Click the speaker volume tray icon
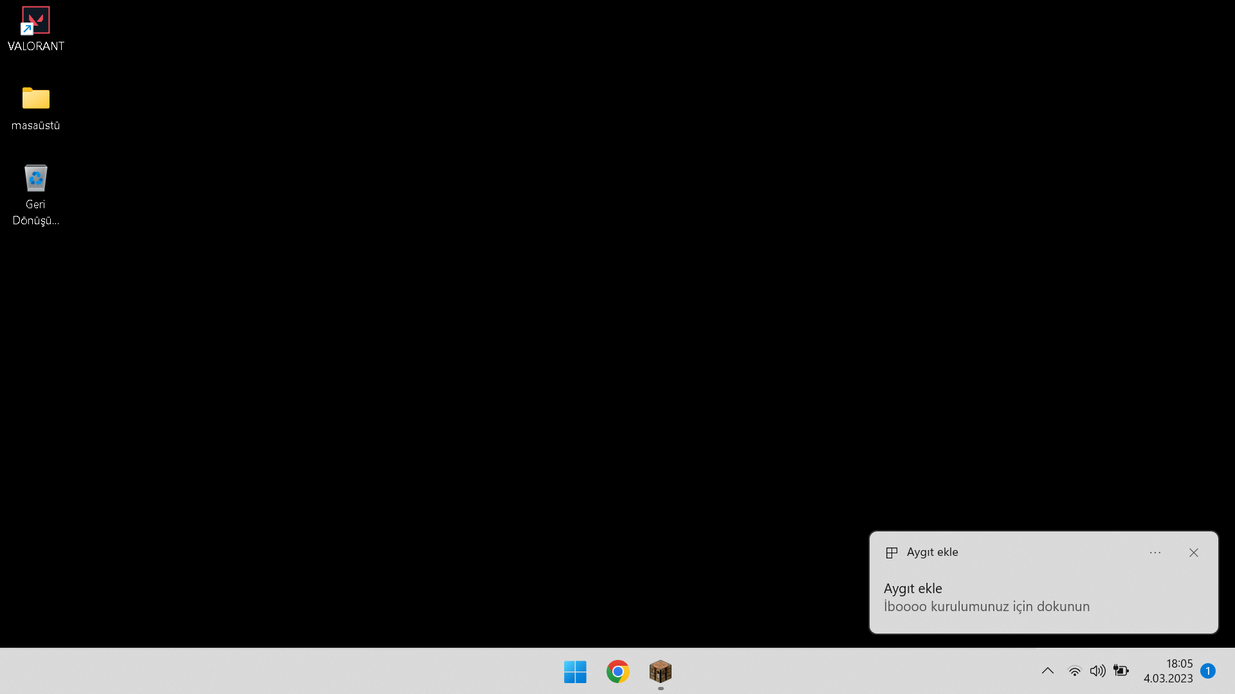The width and height of the screenshot is (1235, 694). [1097, 671]
